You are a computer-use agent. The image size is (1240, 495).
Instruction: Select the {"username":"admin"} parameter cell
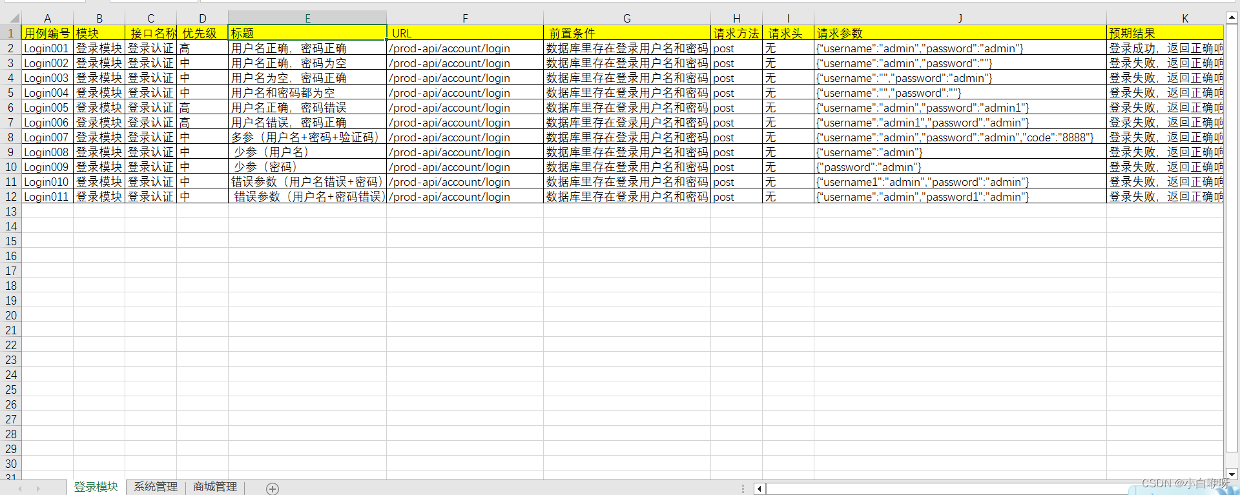[960, 152]
